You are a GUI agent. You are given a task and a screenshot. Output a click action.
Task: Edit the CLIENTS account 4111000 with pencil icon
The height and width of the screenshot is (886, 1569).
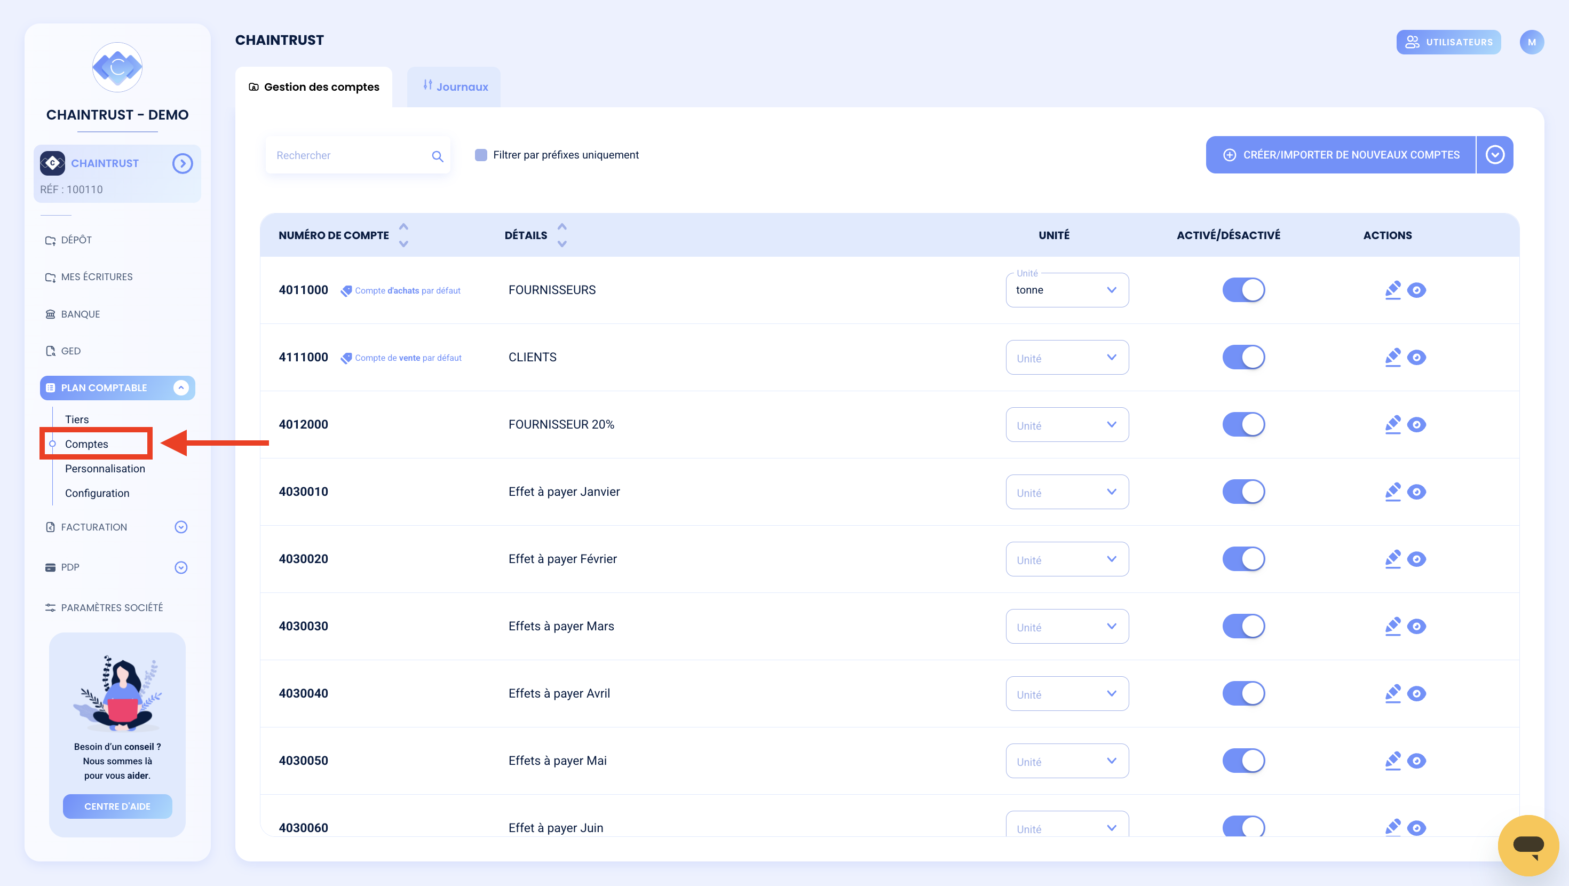coord(1393,357)
